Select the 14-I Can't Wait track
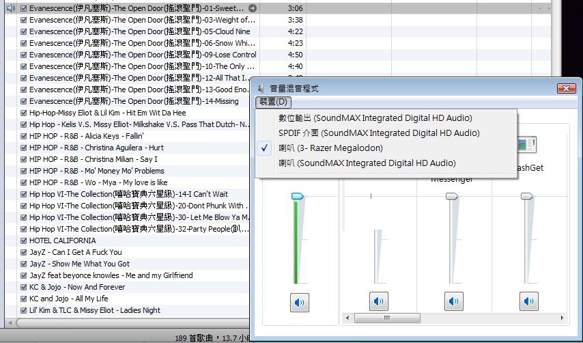 coord(128,194)
